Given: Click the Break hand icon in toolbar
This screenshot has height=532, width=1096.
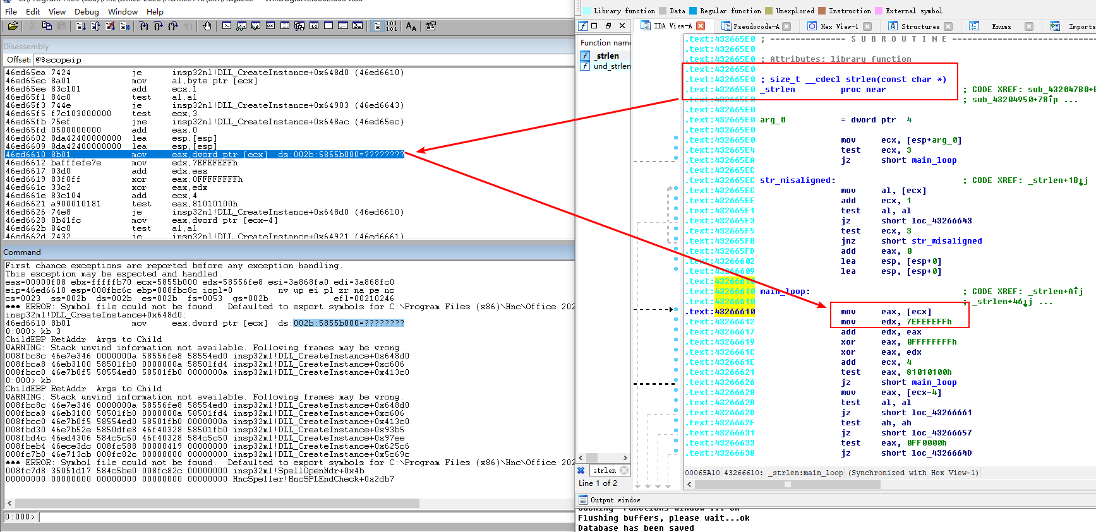Looking at the screenshot, I should (x=207, y=26).
